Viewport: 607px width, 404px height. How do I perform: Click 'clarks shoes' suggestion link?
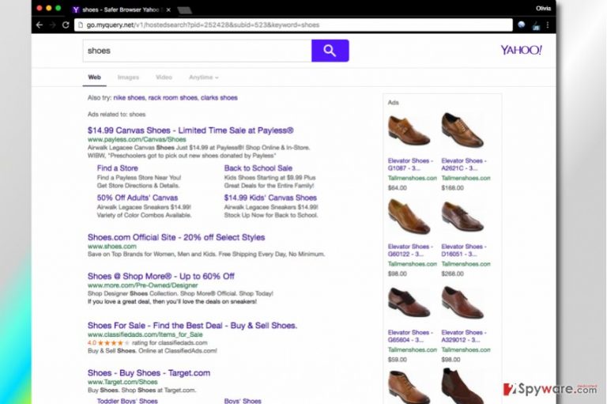pos(219,97)
